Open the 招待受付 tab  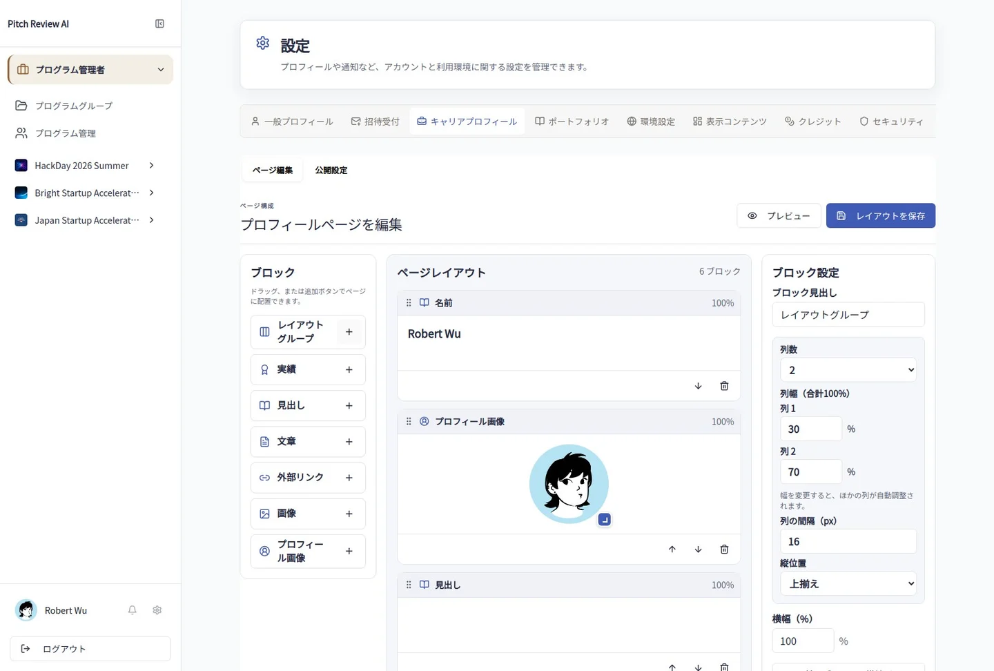coord(375,121)
